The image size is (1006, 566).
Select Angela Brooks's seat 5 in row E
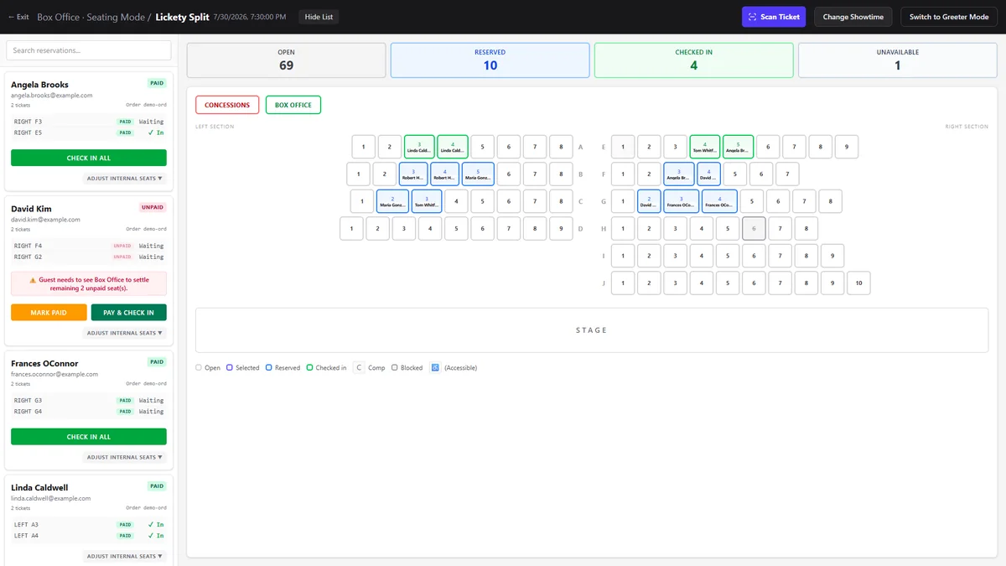[738, 147]
